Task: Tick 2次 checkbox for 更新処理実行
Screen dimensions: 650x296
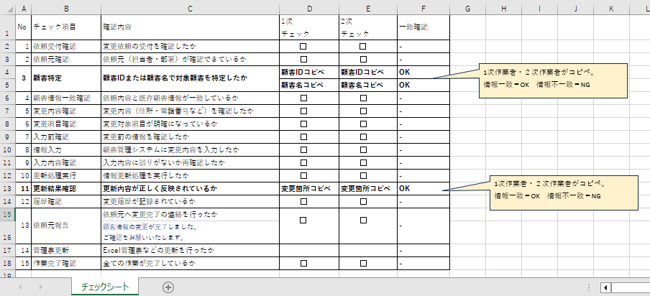Action: click(x=363, y=175)
